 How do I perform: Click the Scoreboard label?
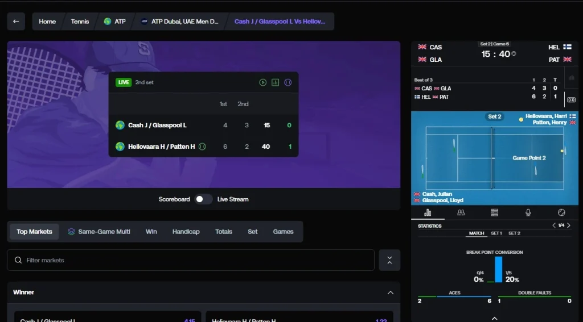click(x=174, y=199)
